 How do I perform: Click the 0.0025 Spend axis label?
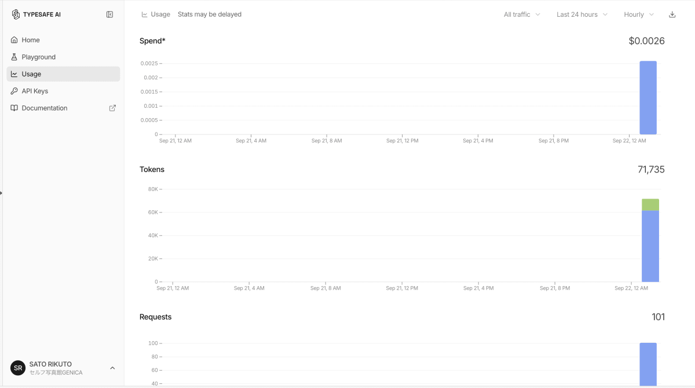coord(149,63)
